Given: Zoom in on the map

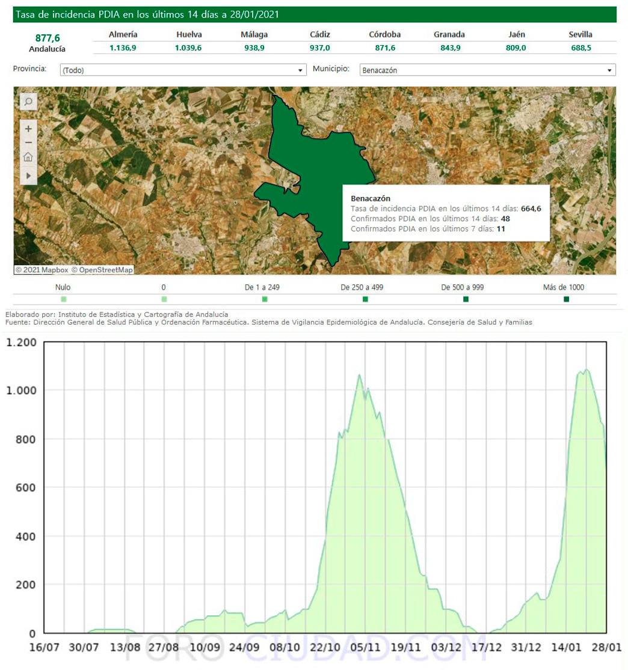Looking at the screenshot, I should point(28,129).
